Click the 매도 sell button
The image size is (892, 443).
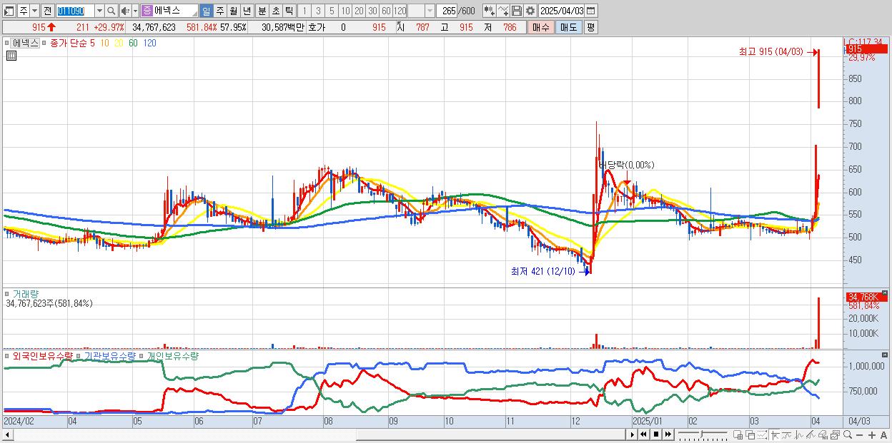(569, 27)
